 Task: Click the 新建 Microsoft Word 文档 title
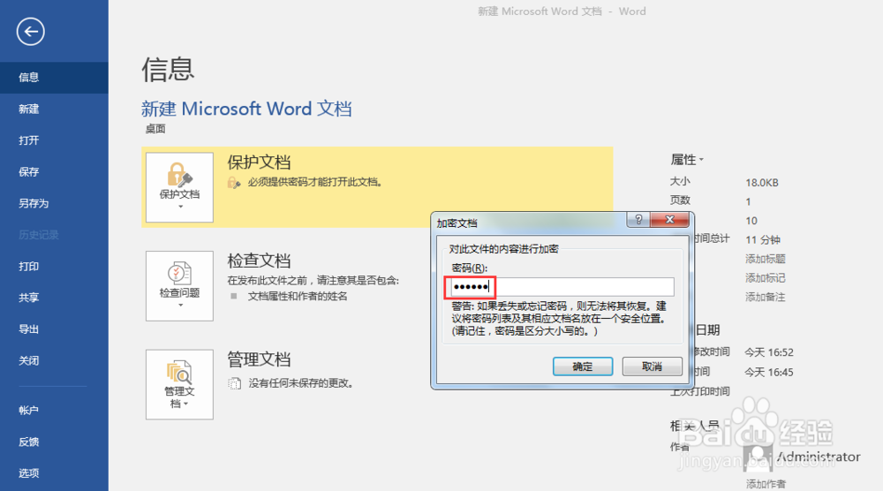pyautogui.click(x=246, y=109)
